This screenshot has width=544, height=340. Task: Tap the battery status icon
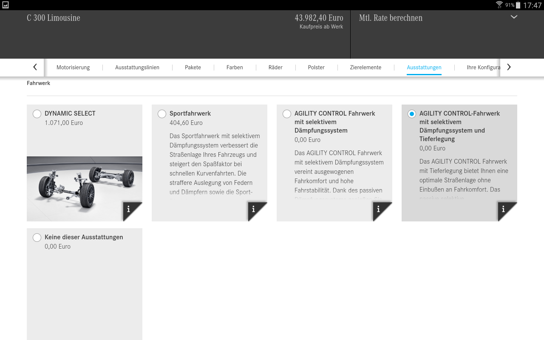click(518, 5)
